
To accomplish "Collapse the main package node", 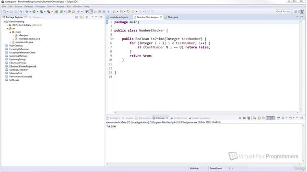I will [x=11, y=32].
